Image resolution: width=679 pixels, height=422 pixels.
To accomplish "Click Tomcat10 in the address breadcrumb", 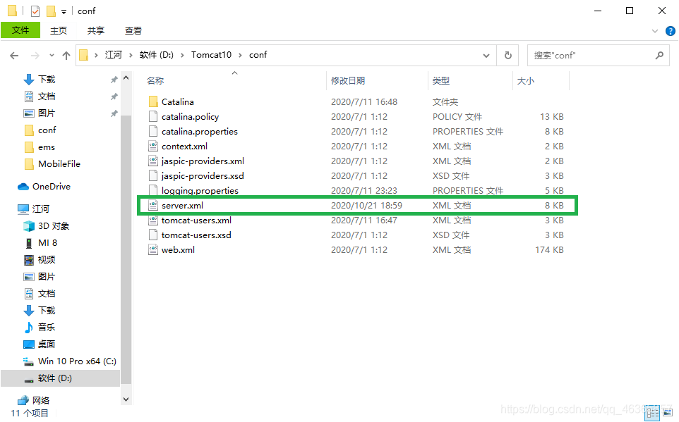I will click(x=211, y=55).
